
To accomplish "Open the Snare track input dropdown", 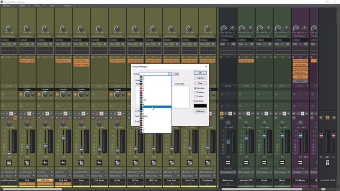I will tap(81, 172).
